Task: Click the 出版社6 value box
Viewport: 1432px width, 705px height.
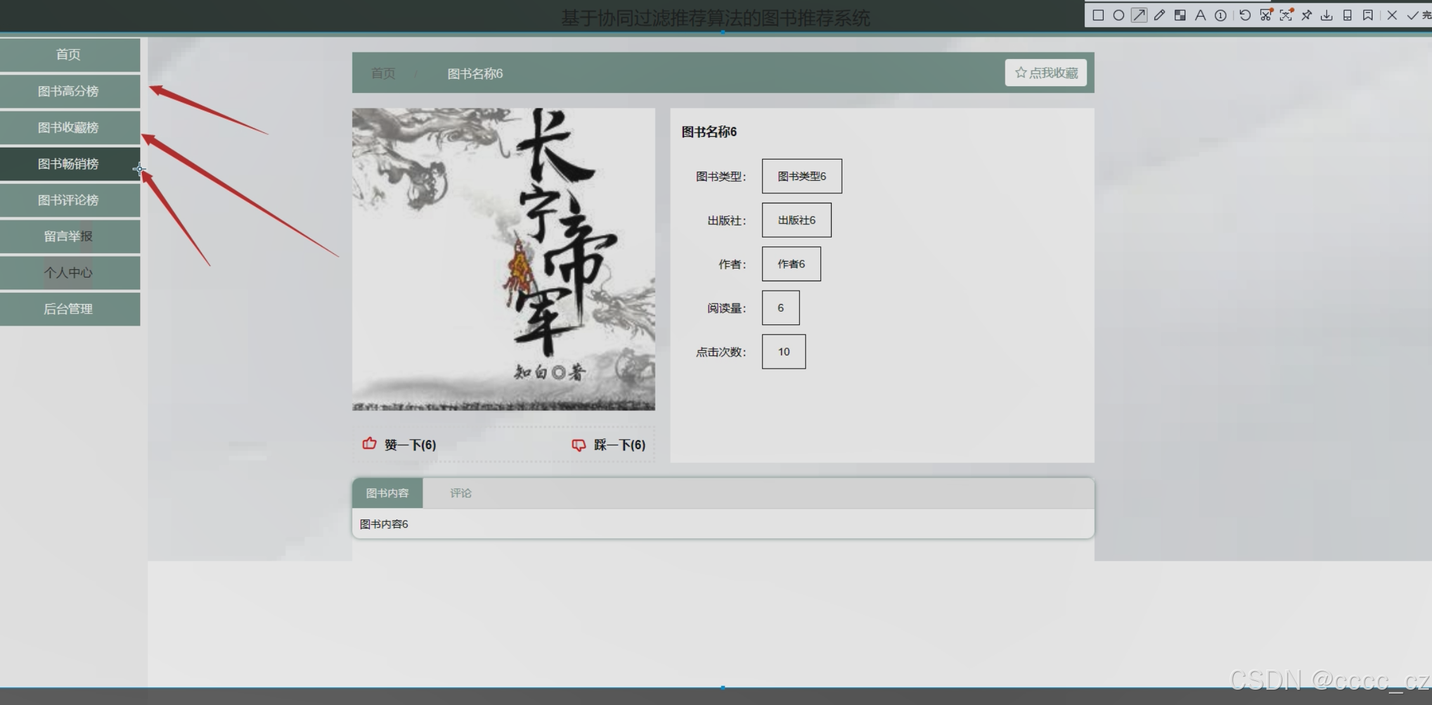Action: coord(797,220)
